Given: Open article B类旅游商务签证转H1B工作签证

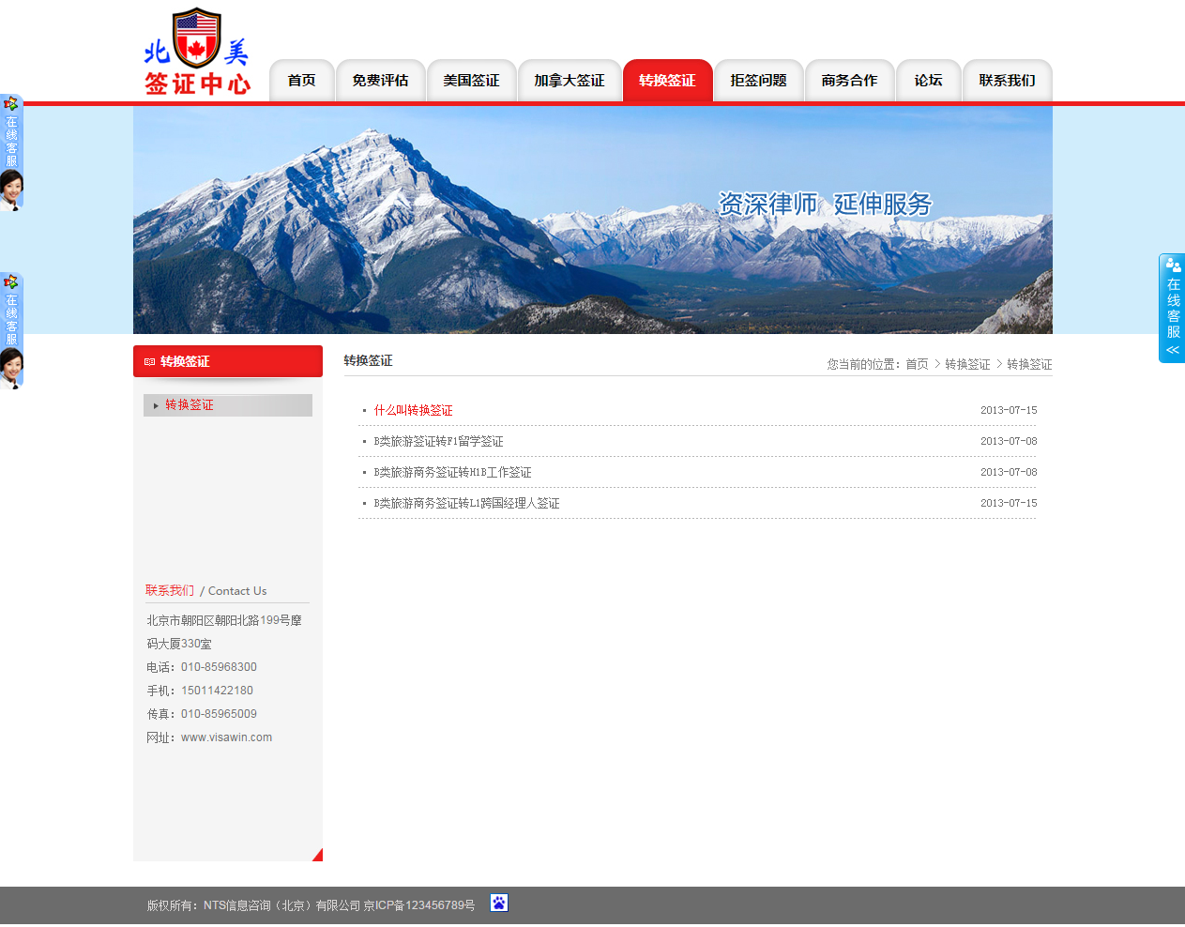Looking at the screenshot, I should point(452,473).
